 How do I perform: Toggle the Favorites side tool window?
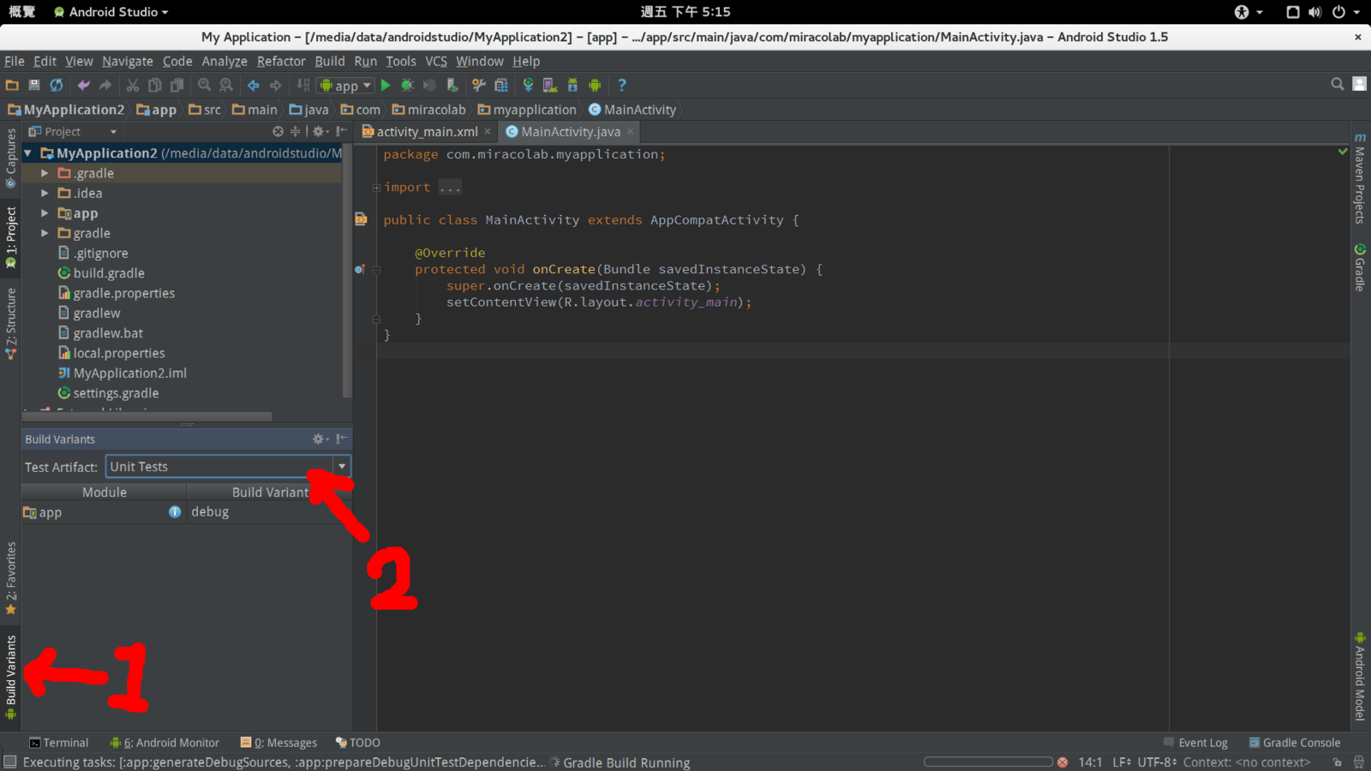tap(11, 578)
